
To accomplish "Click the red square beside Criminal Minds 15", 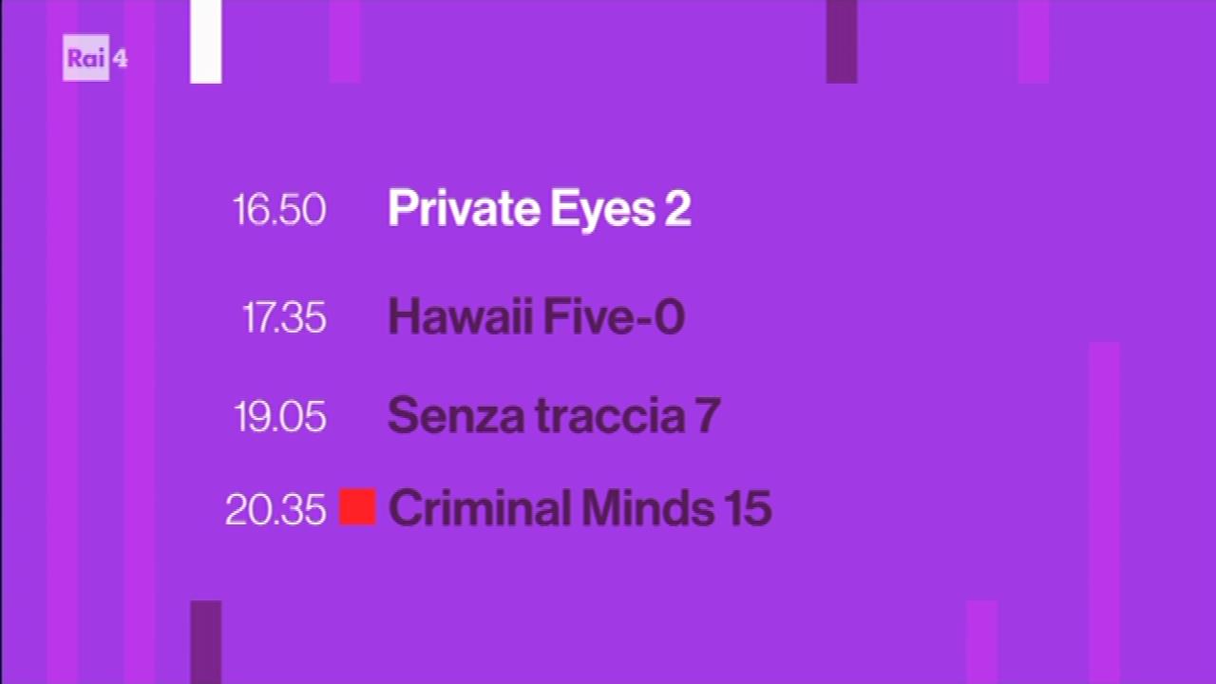I will [358, 506].
